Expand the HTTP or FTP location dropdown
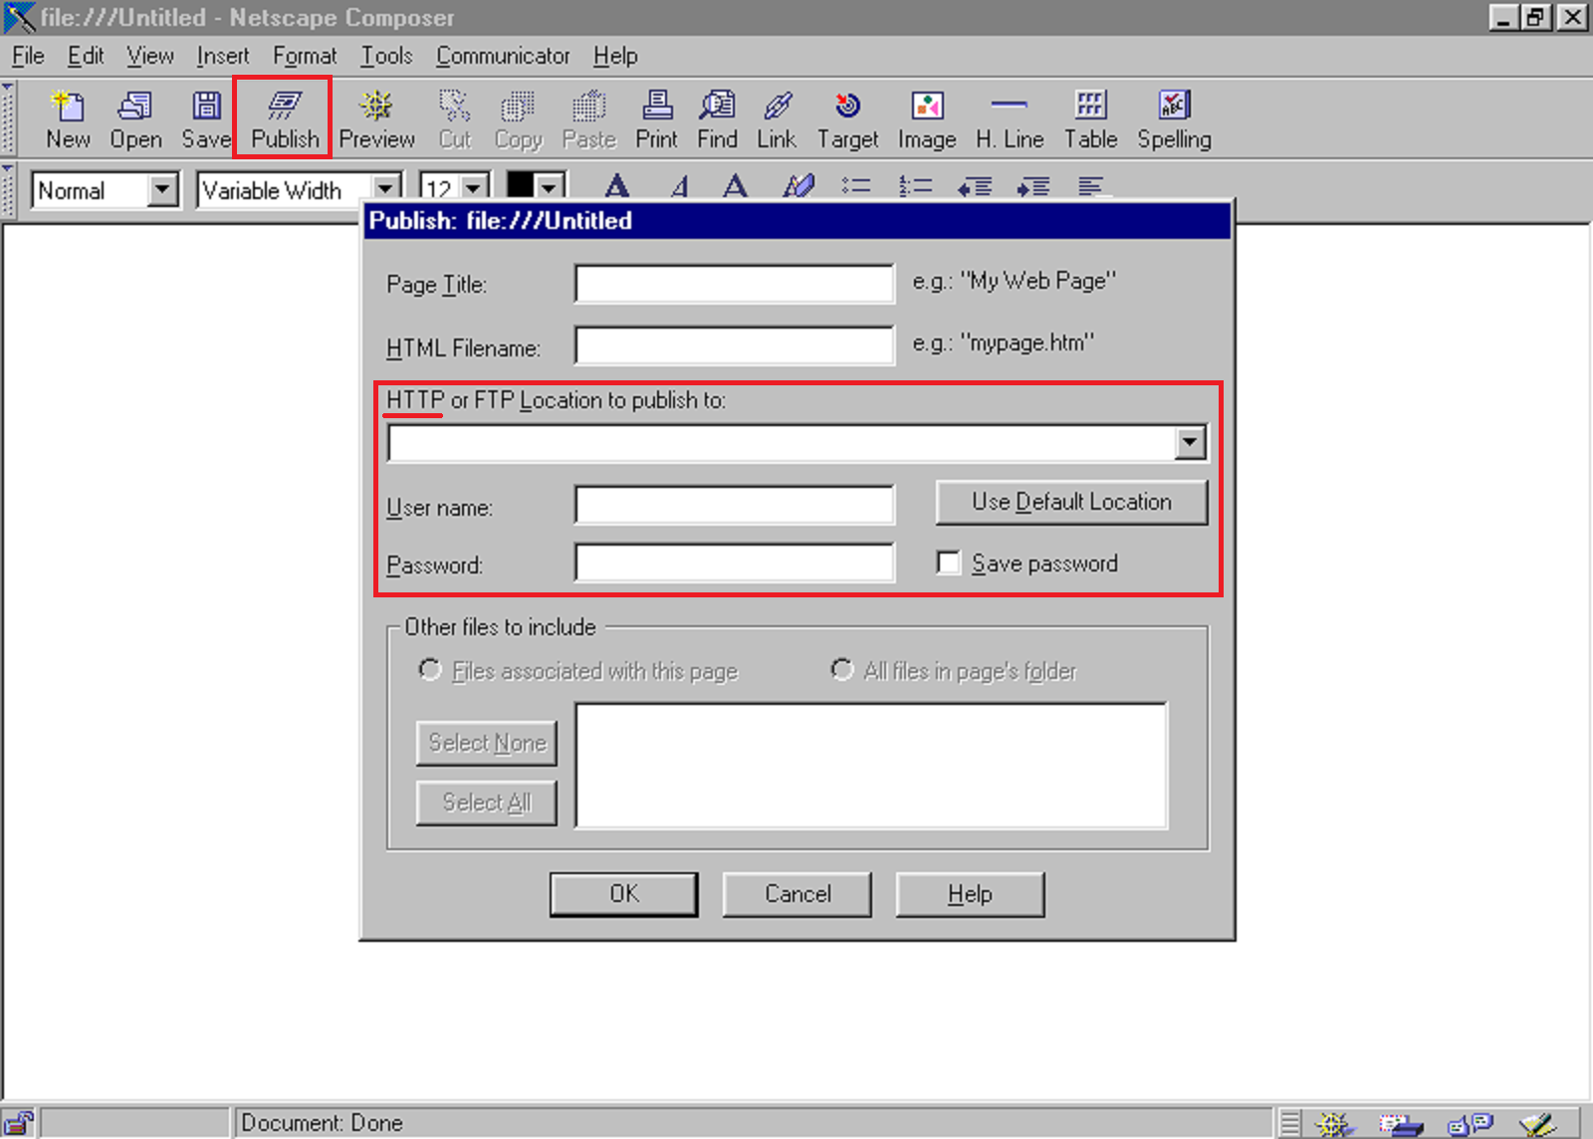 1190,443
